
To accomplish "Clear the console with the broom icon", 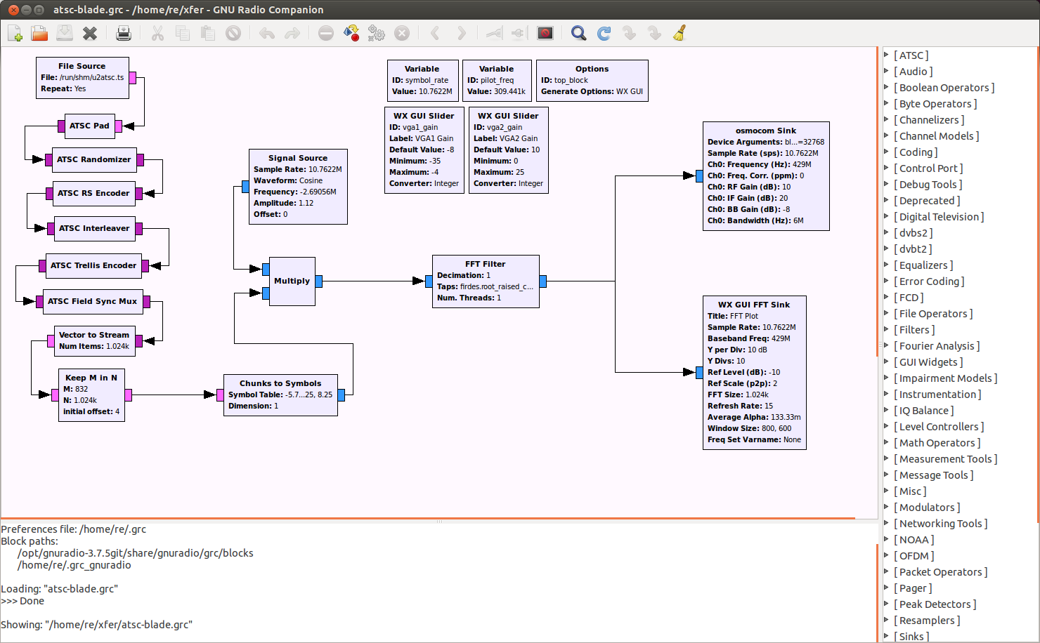I will tap(680, 33).
